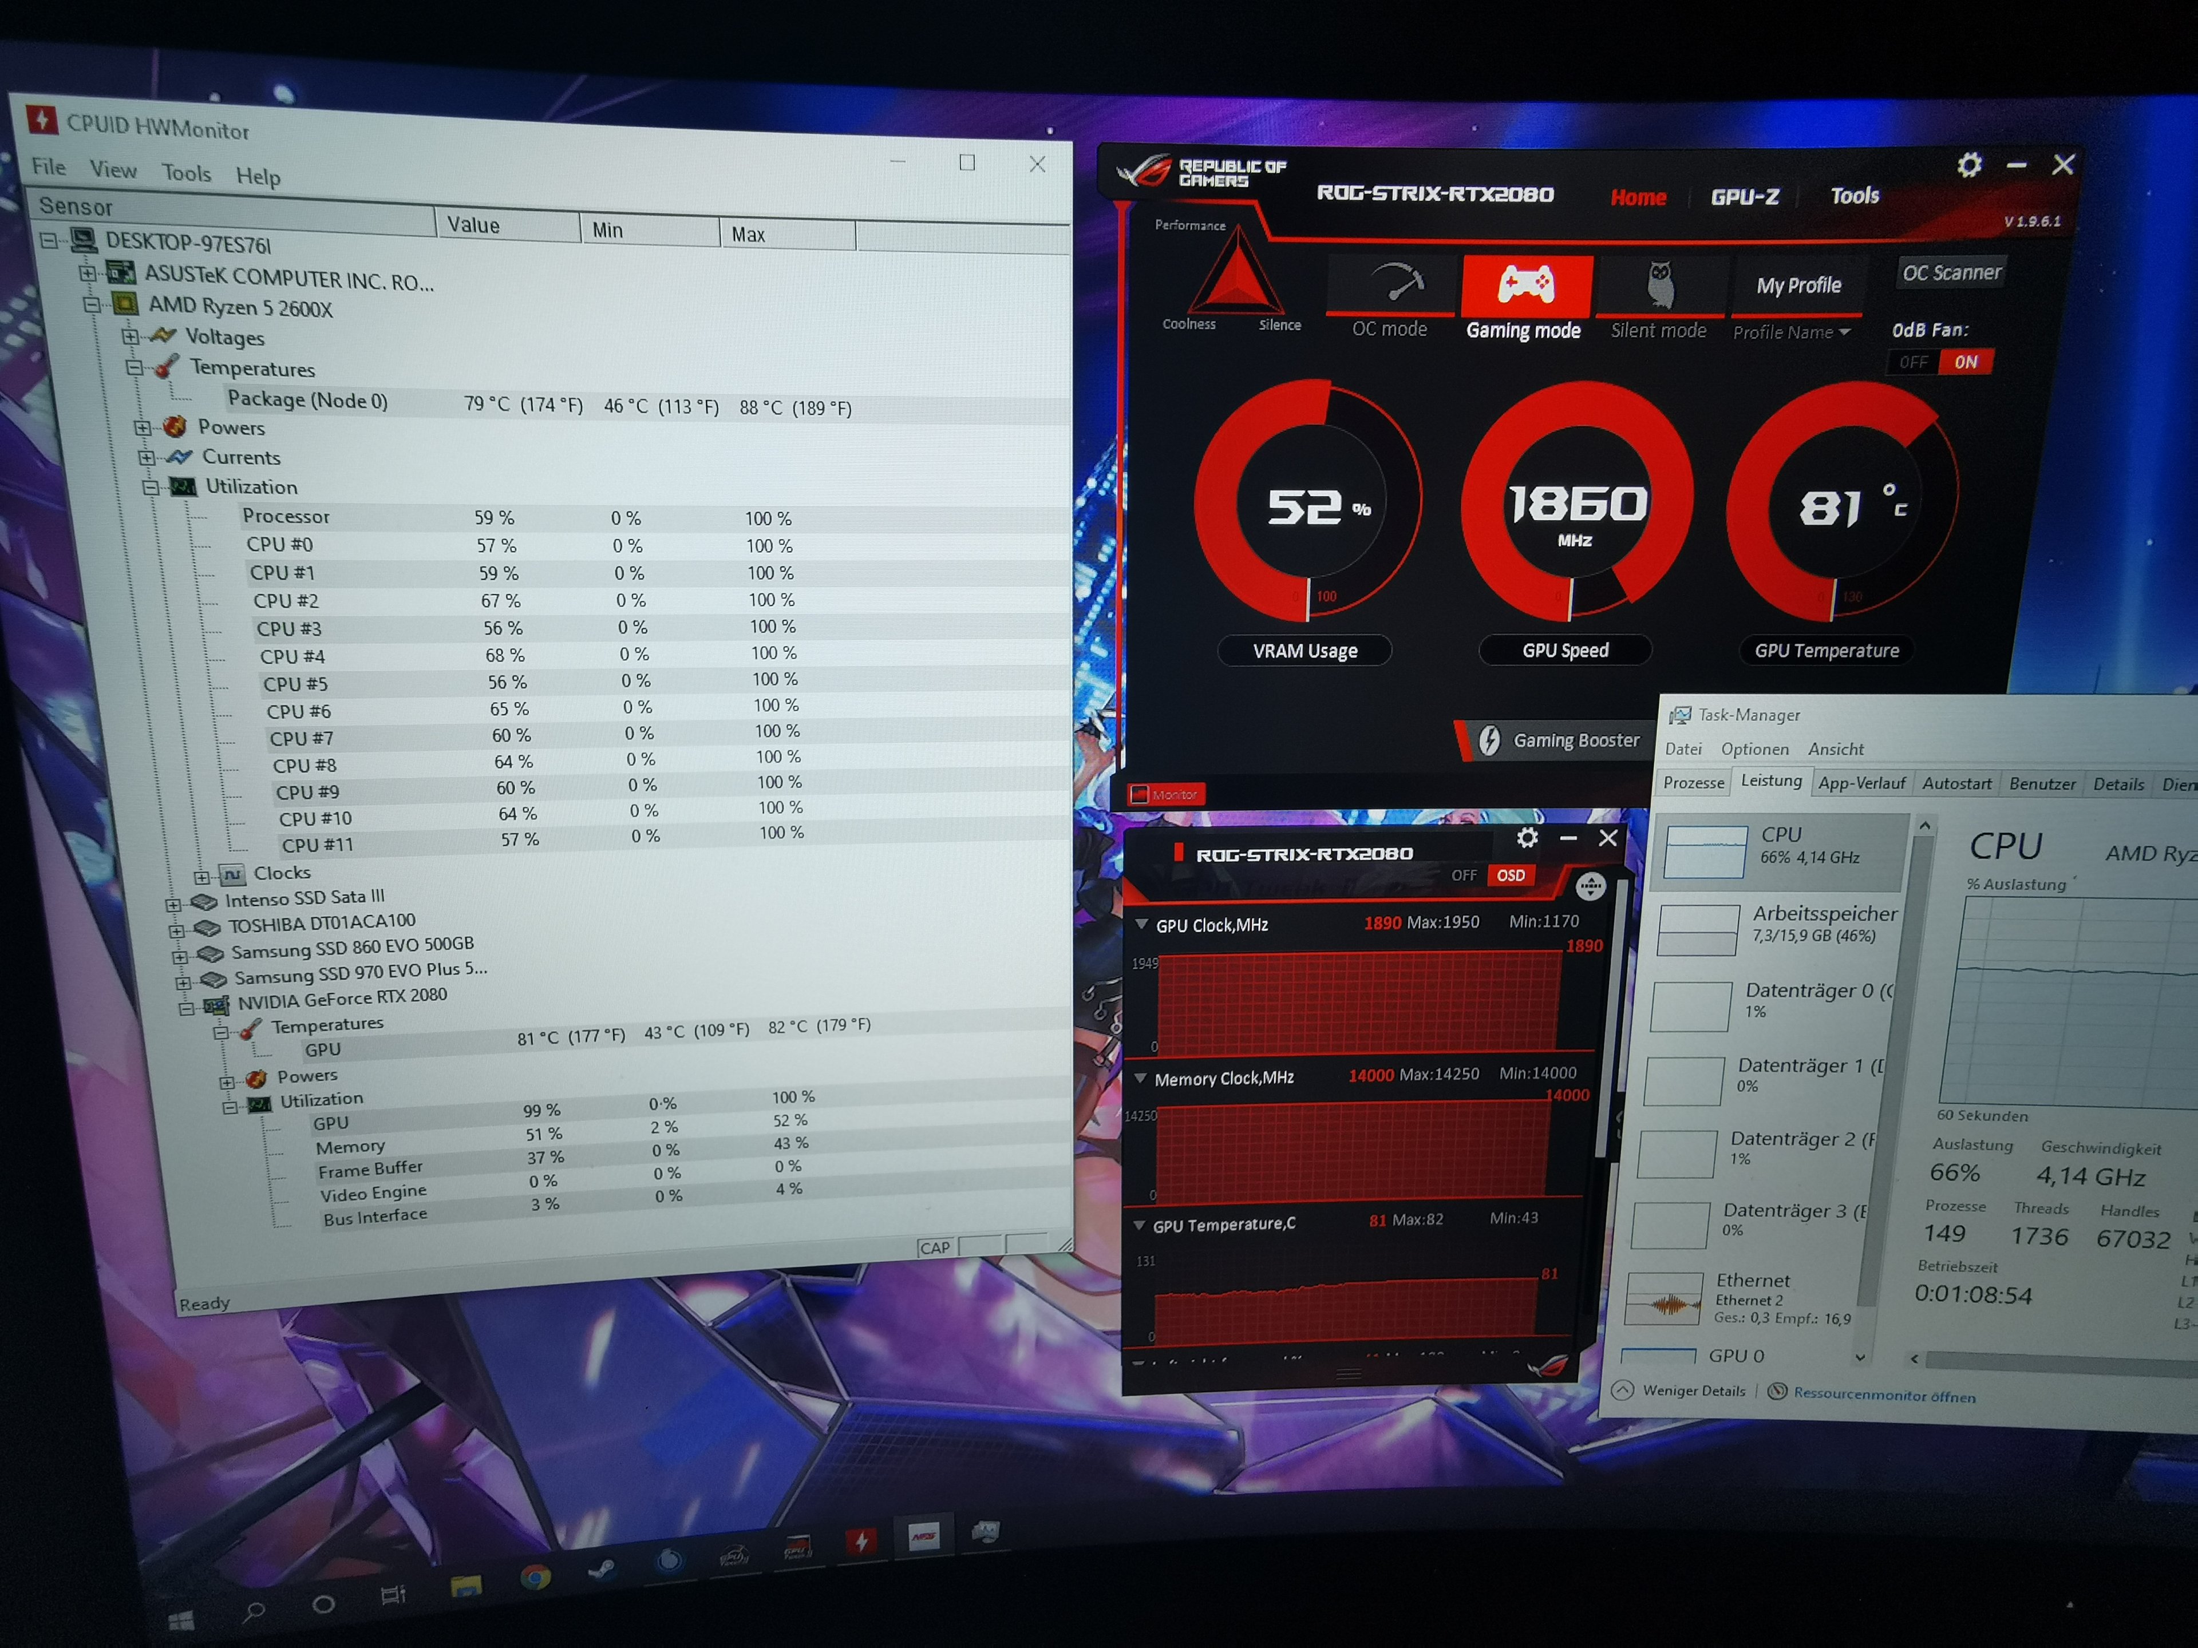
Task: Switch OSD to OFF in the monitor window
Action: point(1464,875)
